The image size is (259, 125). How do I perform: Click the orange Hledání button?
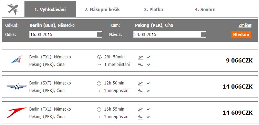click(x=241, y=35)
